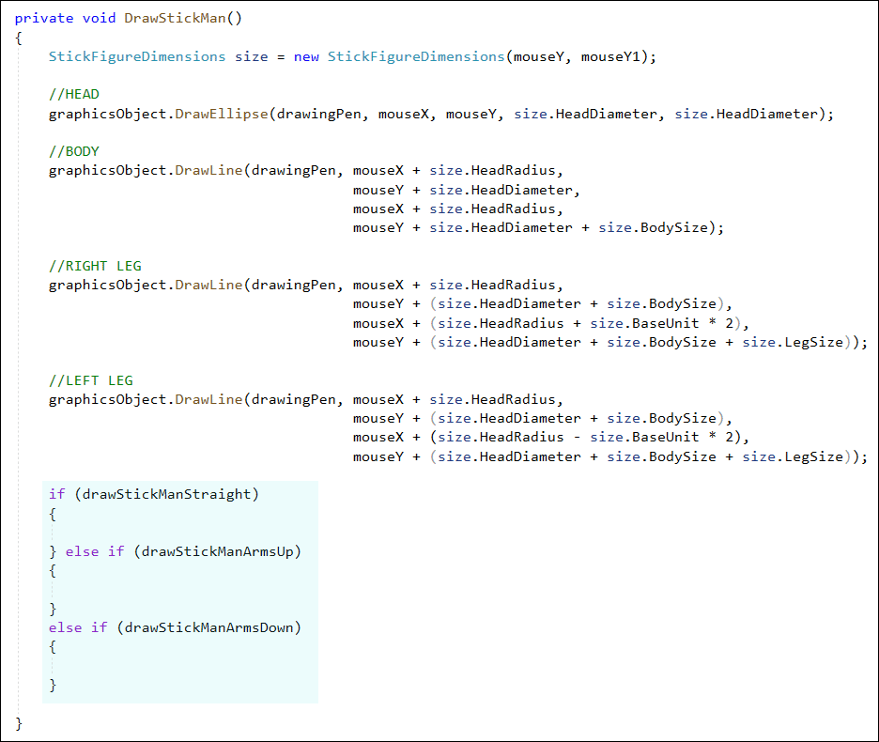Viewport: 879px width, 742px height.
Task: Click the drawStickManArmsUp condition variable
Action: [x=221, y=551]
